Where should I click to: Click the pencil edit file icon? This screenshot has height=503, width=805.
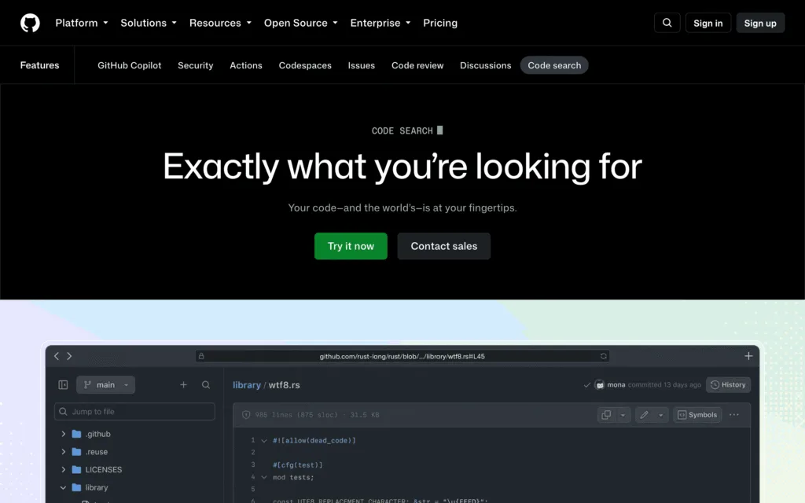pos(645,415)
